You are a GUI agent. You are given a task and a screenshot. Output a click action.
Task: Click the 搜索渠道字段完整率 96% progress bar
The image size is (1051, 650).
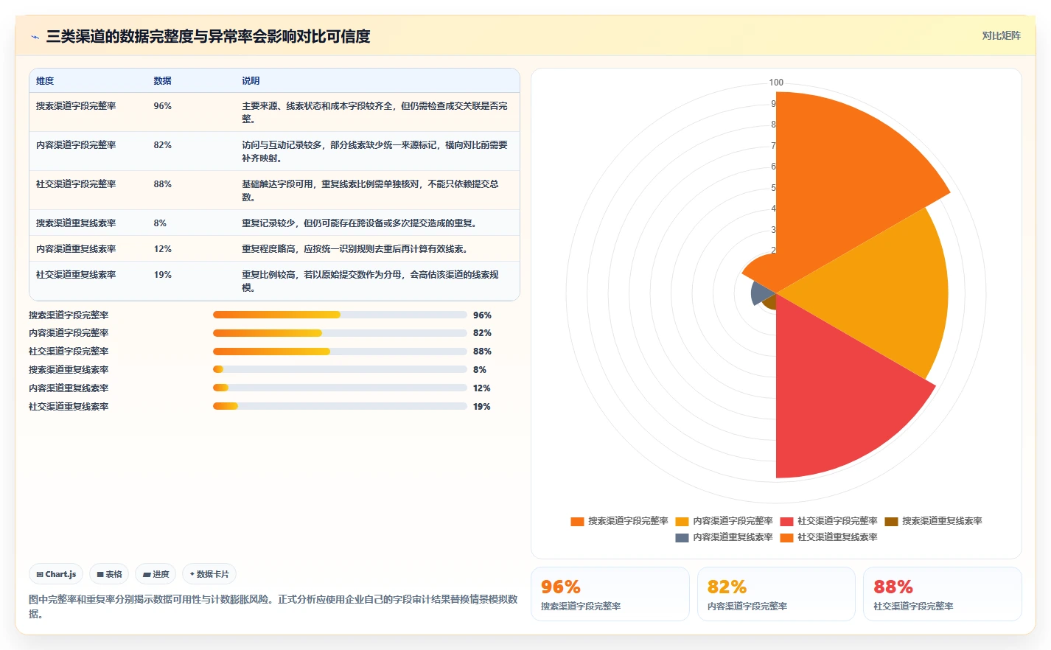click(x=340, y=315)
